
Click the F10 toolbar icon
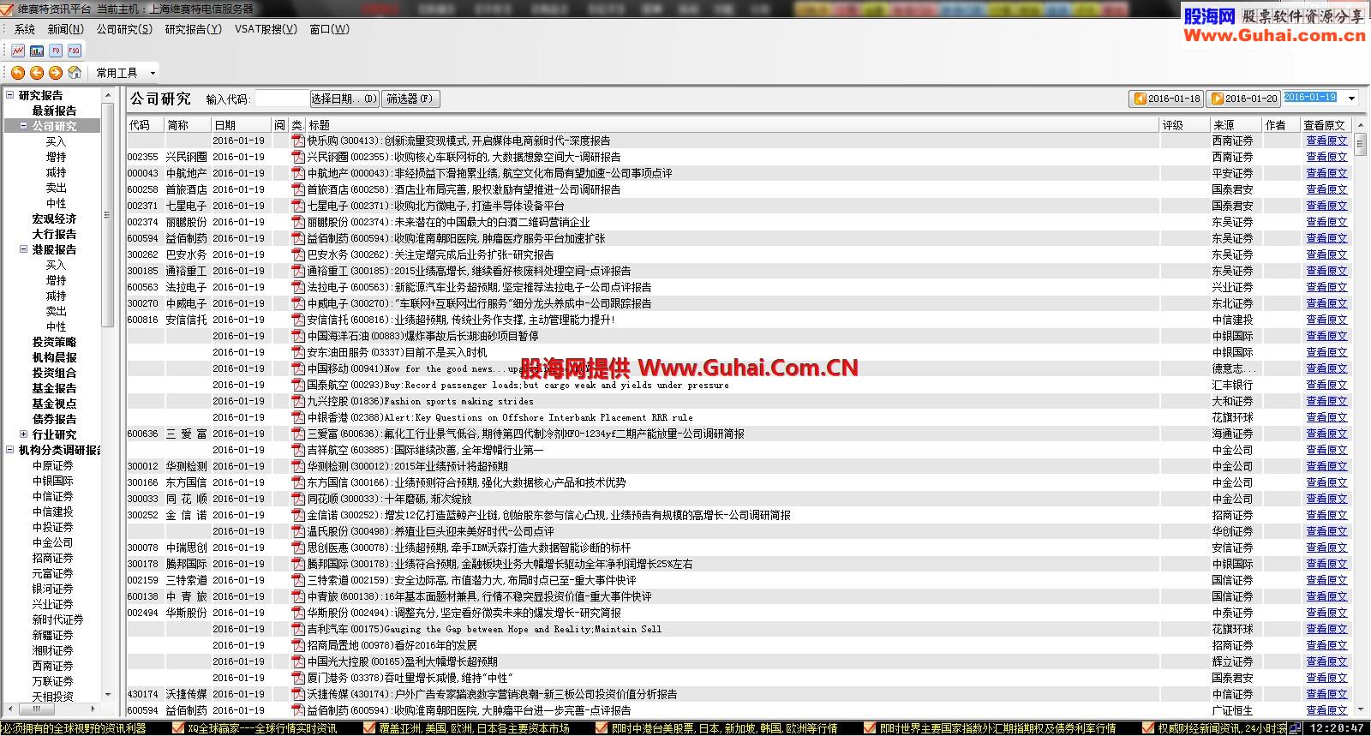[75, 51]
